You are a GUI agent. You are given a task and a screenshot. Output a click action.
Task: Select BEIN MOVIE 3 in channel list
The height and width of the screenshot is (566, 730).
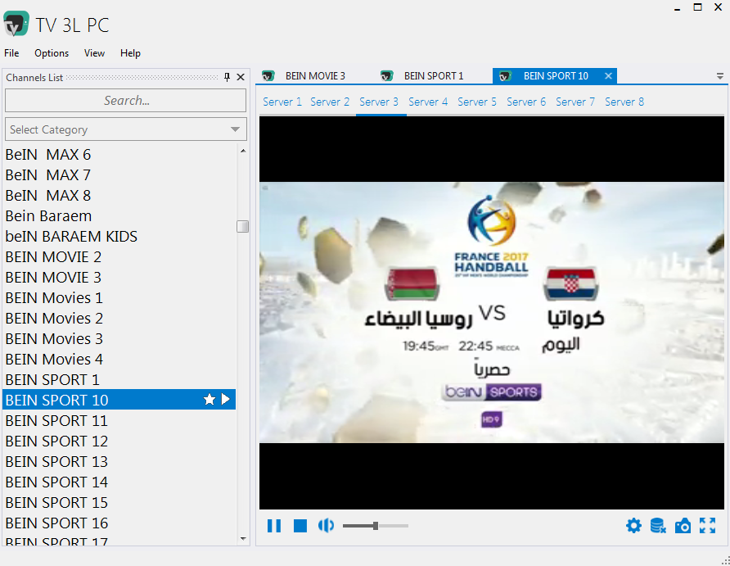(119, 277)
